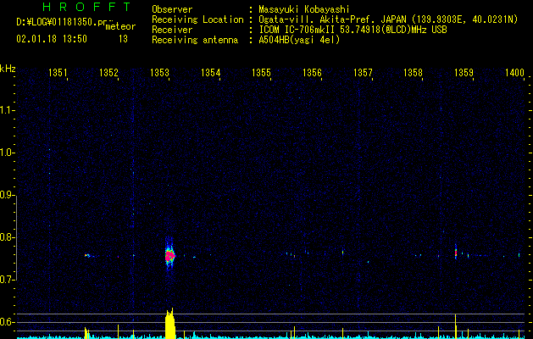Click the date stamp 02.01.18 13:50
Image resolution: width=533 pixels, height=339 pixels.
click(52, 39)
